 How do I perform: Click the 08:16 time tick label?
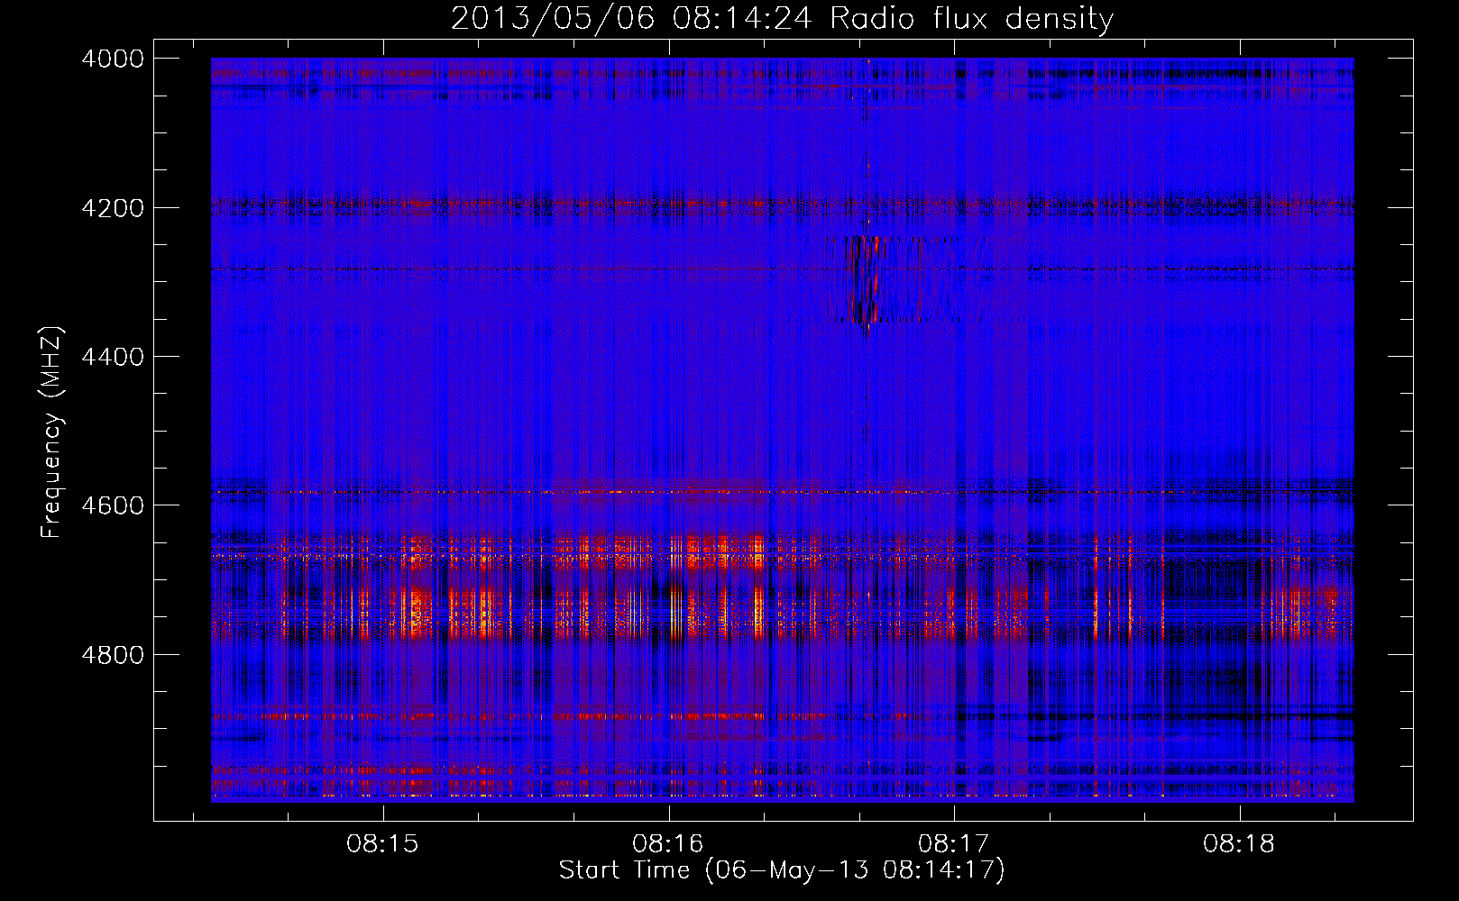(668, 843)
